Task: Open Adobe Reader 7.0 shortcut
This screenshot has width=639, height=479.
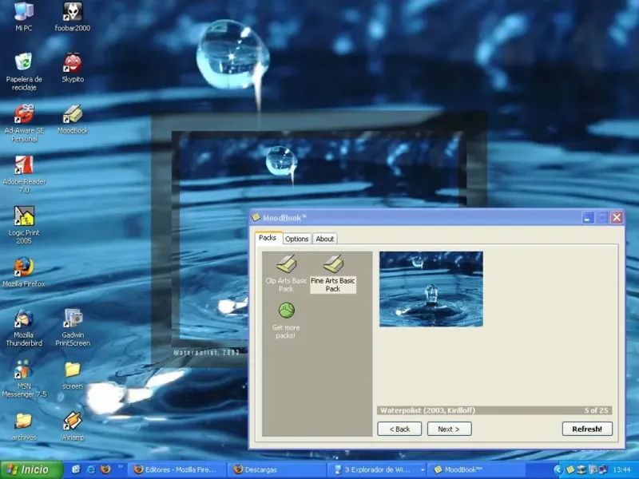Action: point(24,174)
